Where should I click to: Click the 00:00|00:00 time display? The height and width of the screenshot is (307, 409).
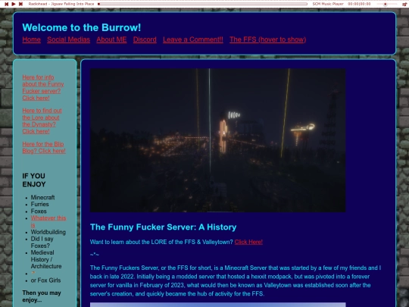[359, 4]
